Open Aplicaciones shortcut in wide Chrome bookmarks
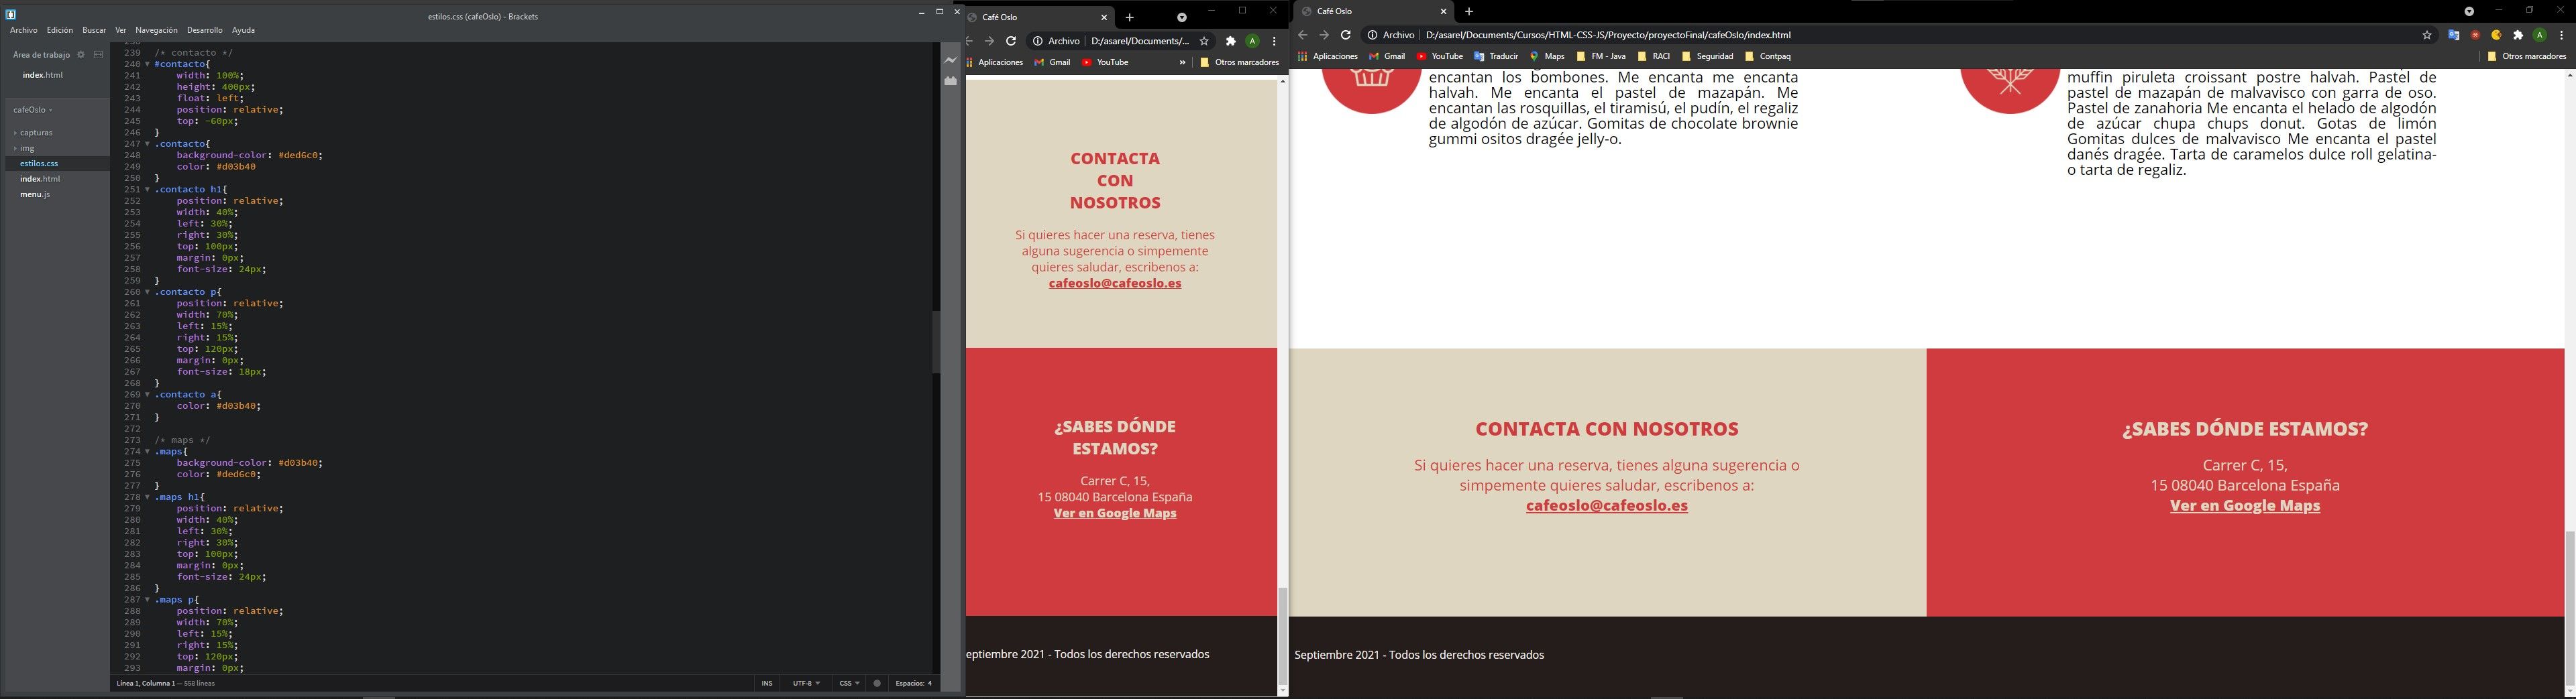Screen dimensions: 2576x699 (1328, 57)
